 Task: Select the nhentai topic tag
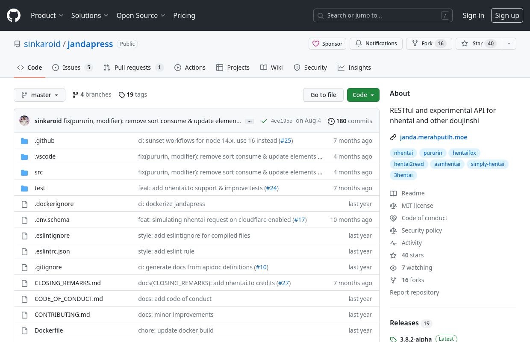(x=403, y=153)
